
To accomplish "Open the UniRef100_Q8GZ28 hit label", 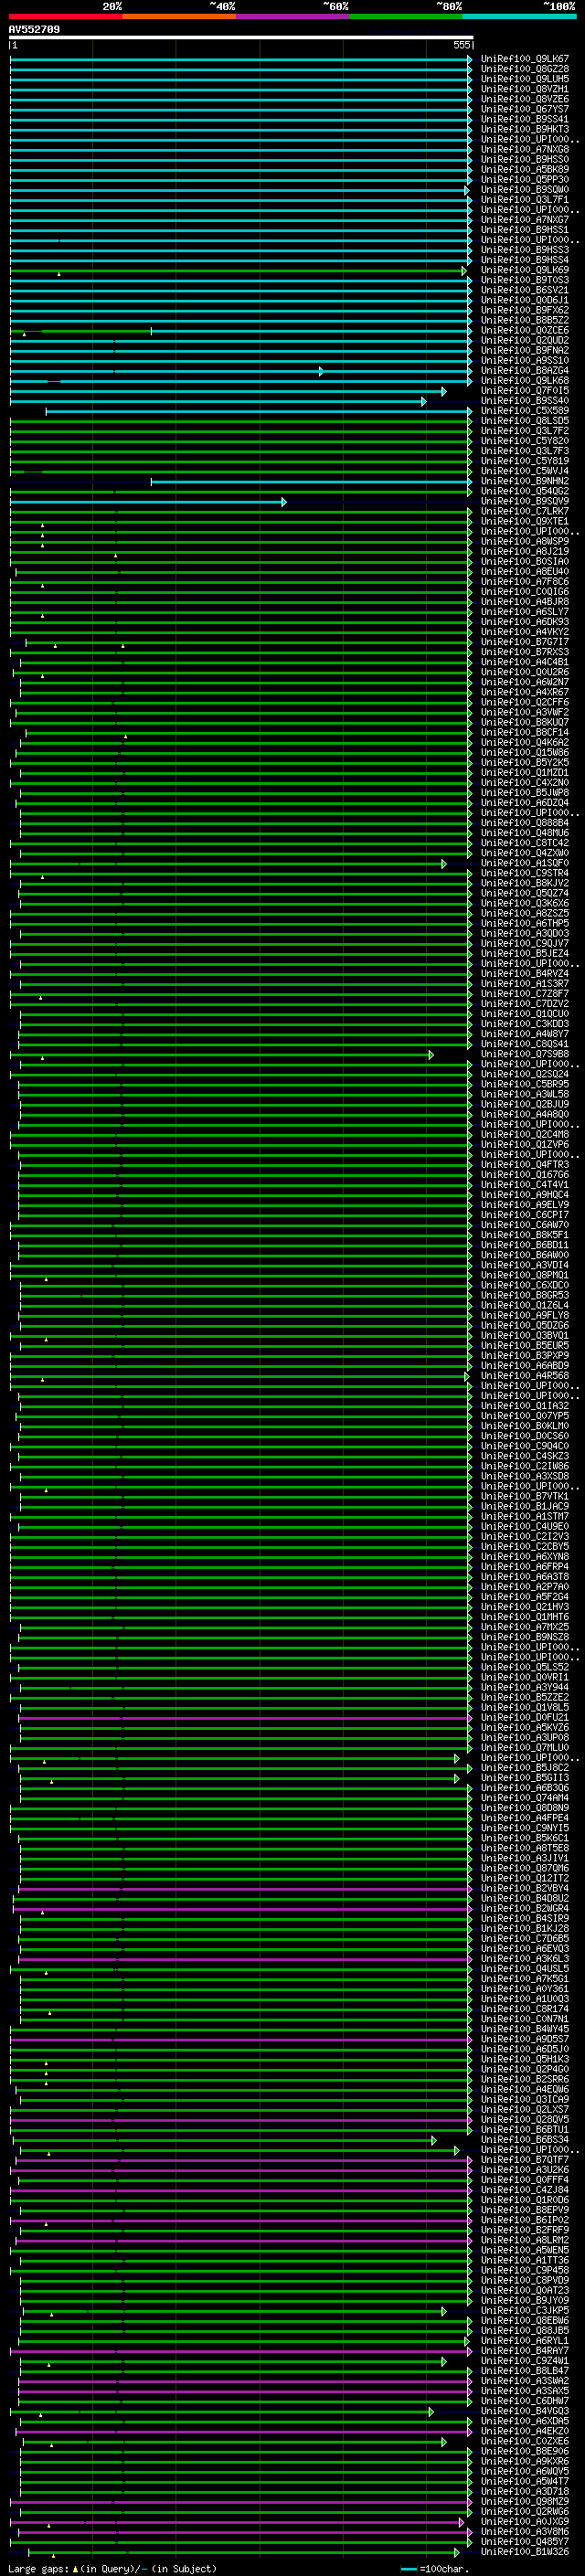I will coord(525,69).
